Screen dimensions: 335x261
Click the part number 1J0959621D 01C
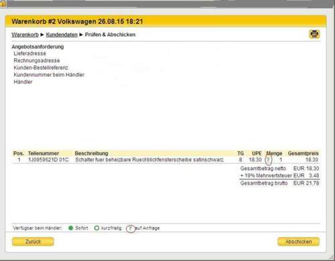click(48, 160)
